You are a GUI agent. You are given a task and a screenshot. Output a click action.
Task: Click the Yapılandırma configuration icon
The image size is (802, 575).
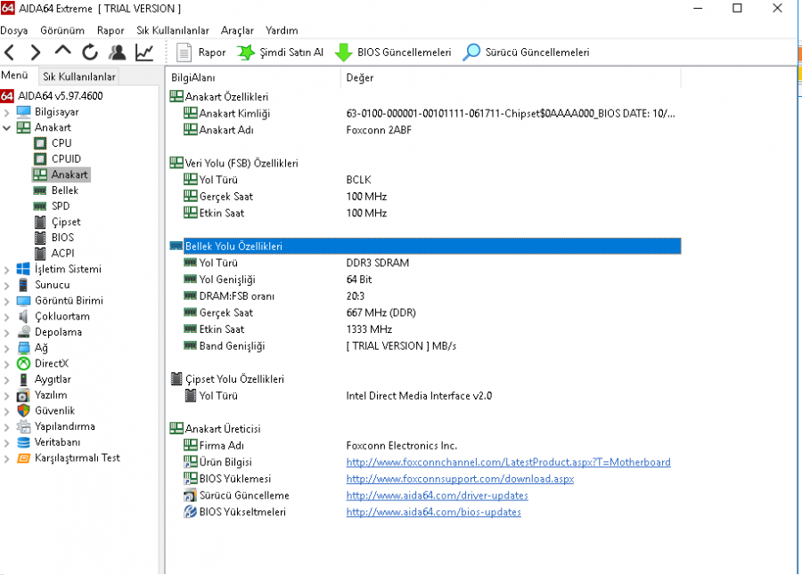23,426
